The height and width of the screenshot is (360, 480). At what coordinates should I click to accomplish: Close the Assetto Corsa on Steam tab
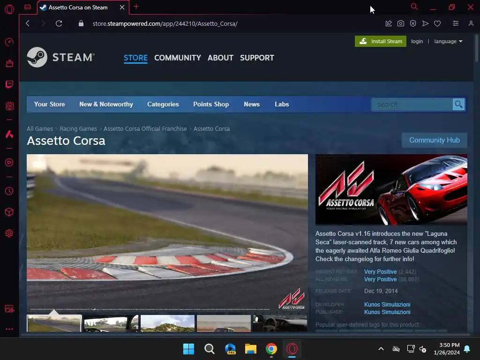tap(122, 7)
